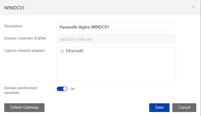Close the WINDC01 dialog with the X icon

[193, 7]
